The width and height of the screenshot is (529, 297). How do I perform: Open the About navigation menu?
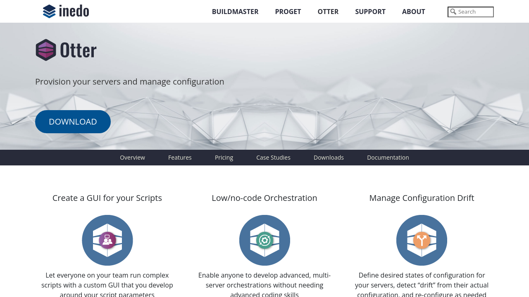click(x=414, y=12)
